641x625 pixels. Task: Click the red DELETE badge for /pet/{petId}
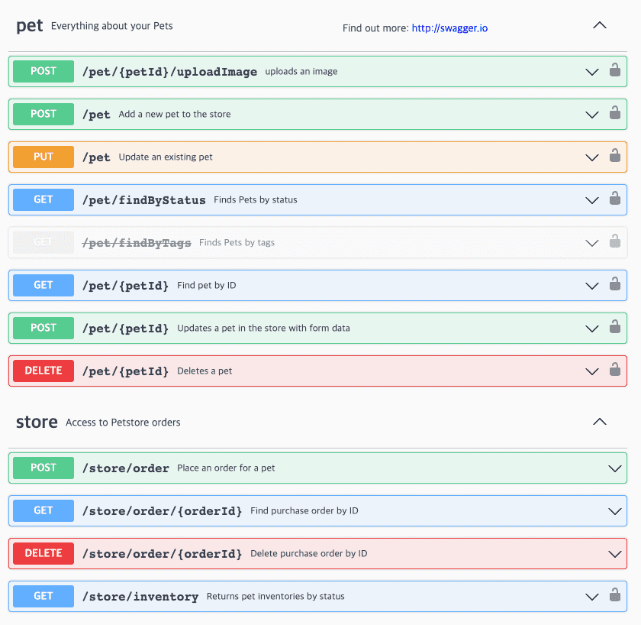click(x=43, y=371)
